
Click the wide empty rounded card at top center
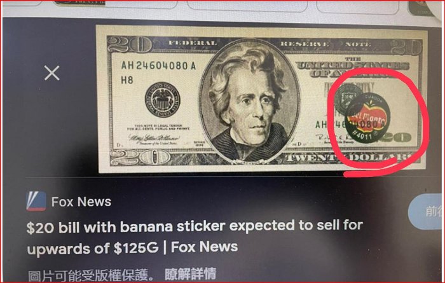coord(247,6)
